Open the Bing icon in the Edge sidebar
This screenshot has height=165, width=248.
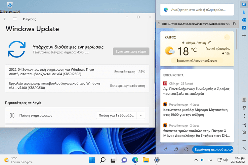244,12
